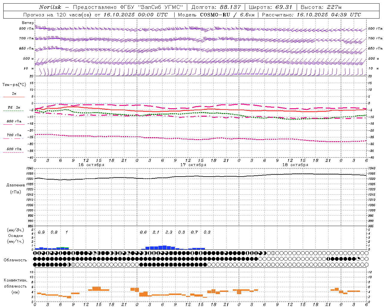Click the 0.8 precipitation value
This screenshot has height=307, width=384.
[54, 232]
